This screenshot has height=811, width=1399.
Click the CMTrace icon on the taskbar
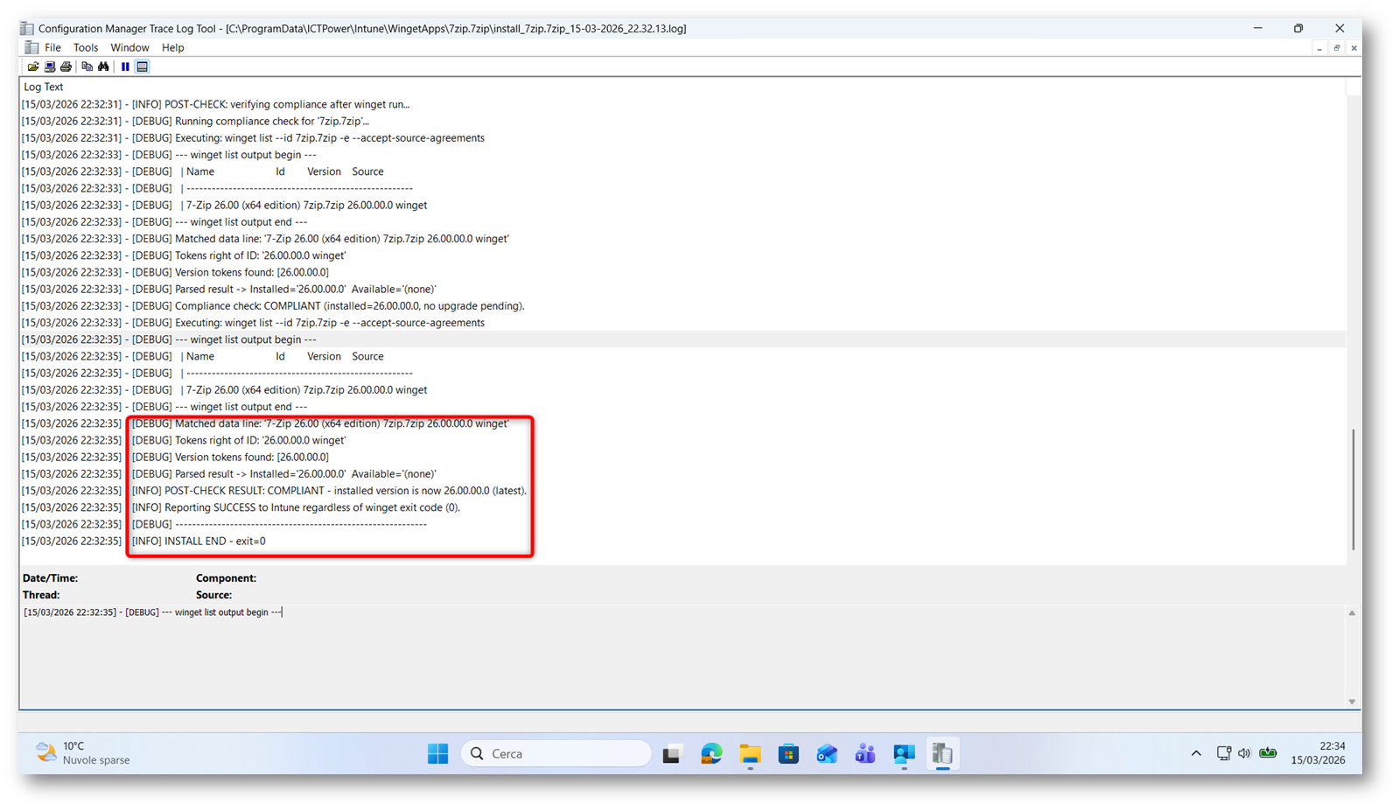pos(942,753)
